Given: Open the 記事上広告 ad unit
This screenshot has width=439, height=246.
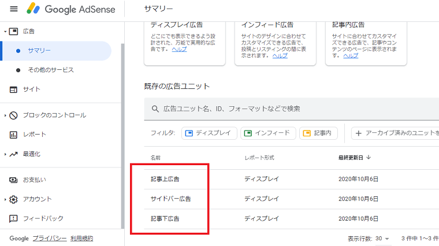Looking at the screenshot, I should point(165,179).
